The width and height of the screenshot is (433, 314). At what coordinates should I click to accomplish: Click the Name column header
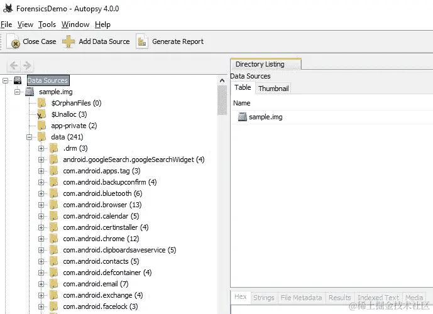pos(241,103)
